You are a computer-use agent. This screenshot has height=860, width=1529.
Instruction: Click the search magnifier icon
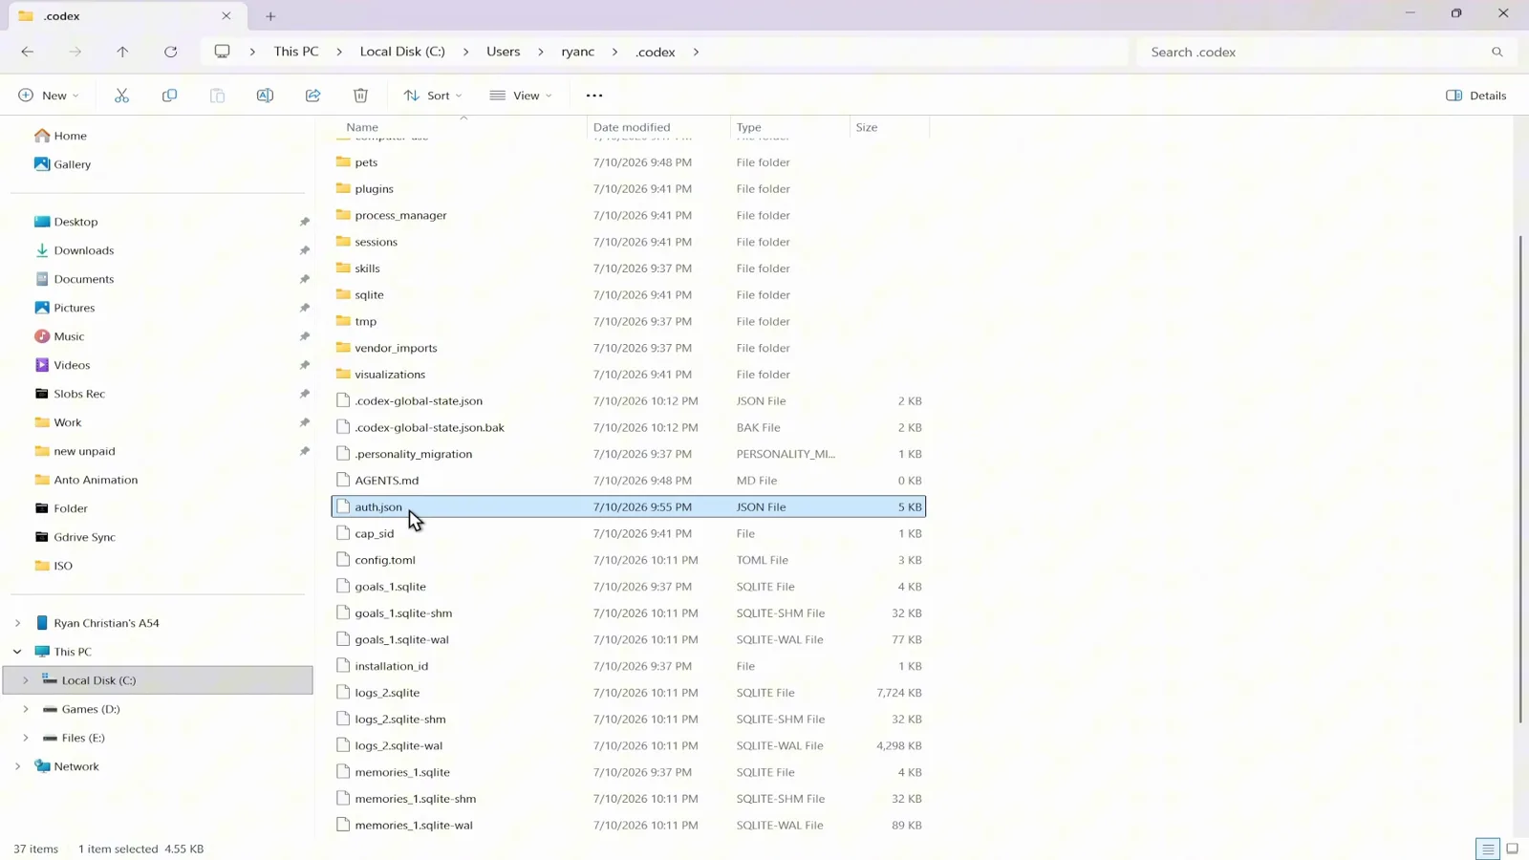(1497, 52)
